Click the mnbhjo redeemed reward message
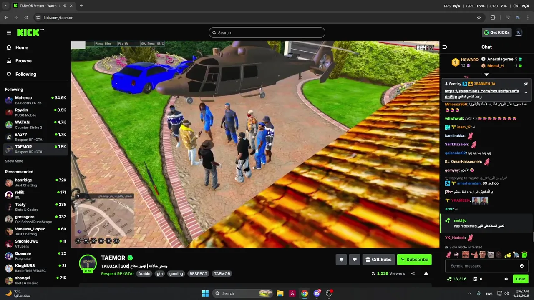Viewport: 534px width, 300px height. click(486, 223)
